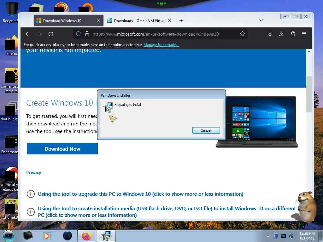
Task: Click the flag Action Center tray icon
Action: point(276,236)
